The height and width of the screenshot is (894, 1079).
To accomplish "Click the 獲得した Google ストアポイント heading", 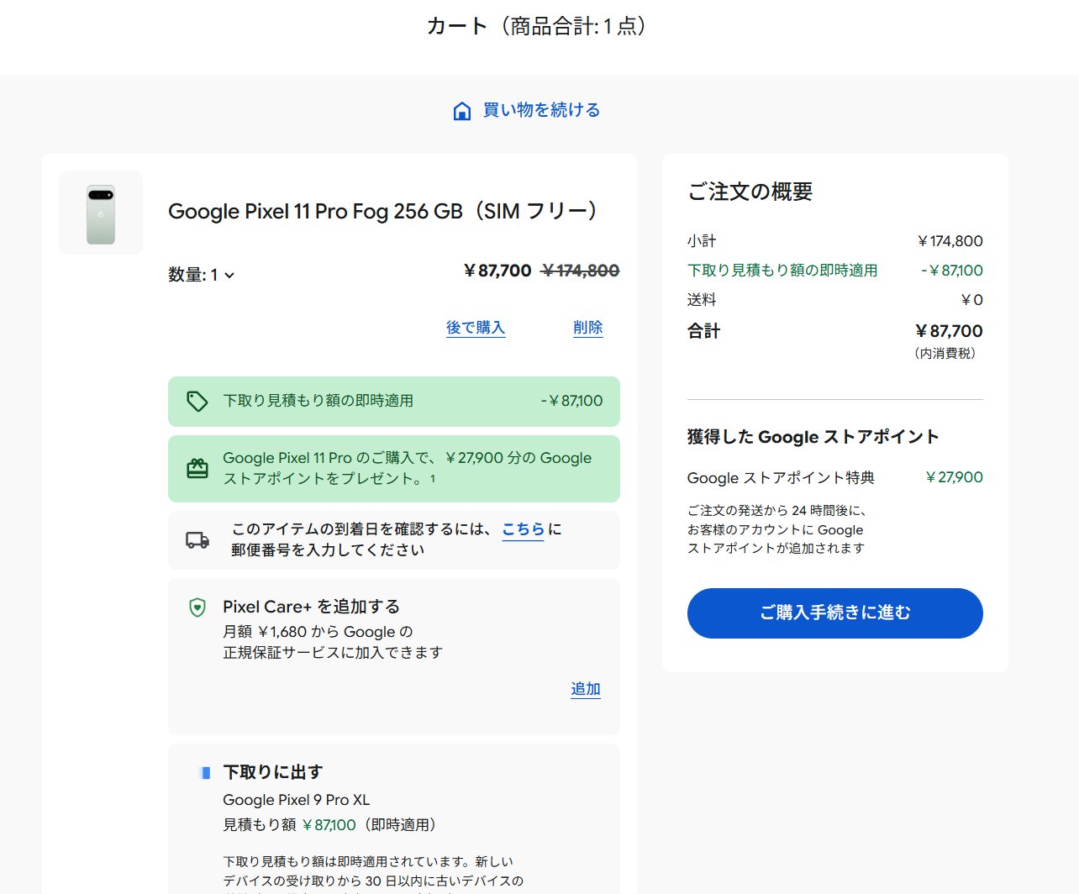I will pyautogui.click(x=813, y=437).
